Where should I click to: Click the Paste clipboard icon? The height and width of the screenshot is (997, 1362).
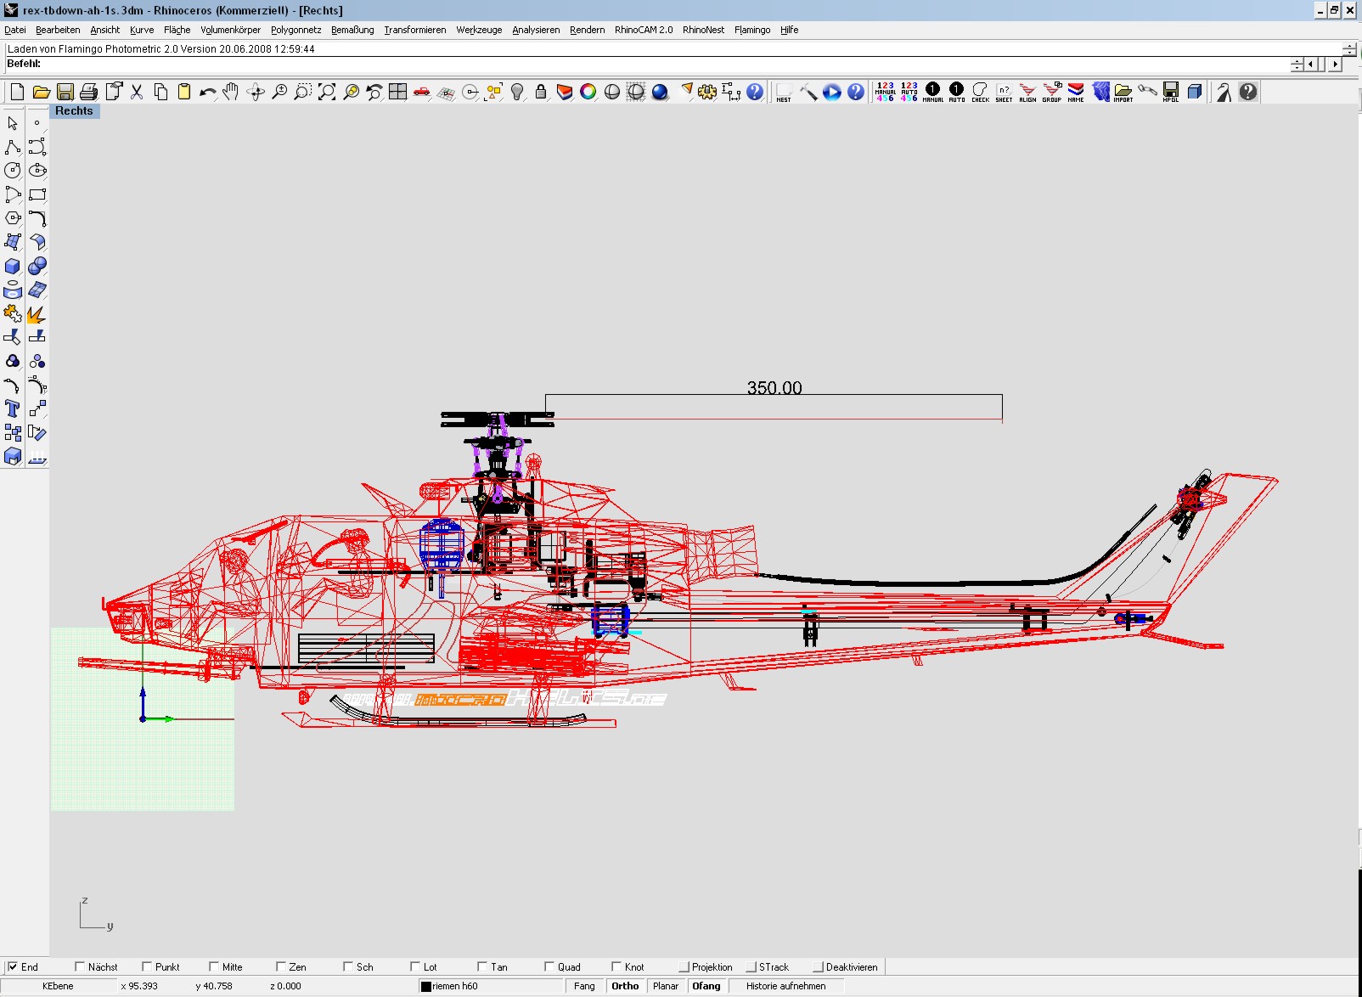(x=183, y=92)
